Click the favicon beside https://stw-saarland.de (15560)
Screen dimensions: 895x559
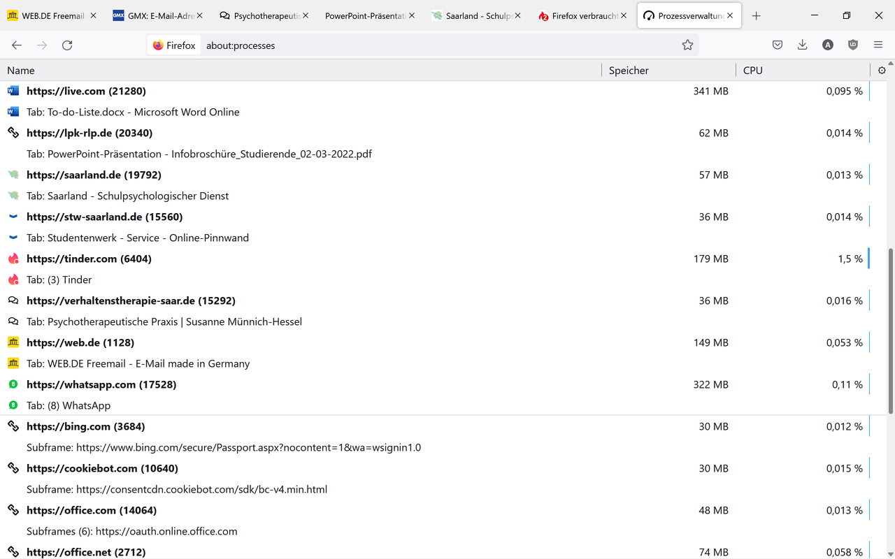click(x=13, y=217)
